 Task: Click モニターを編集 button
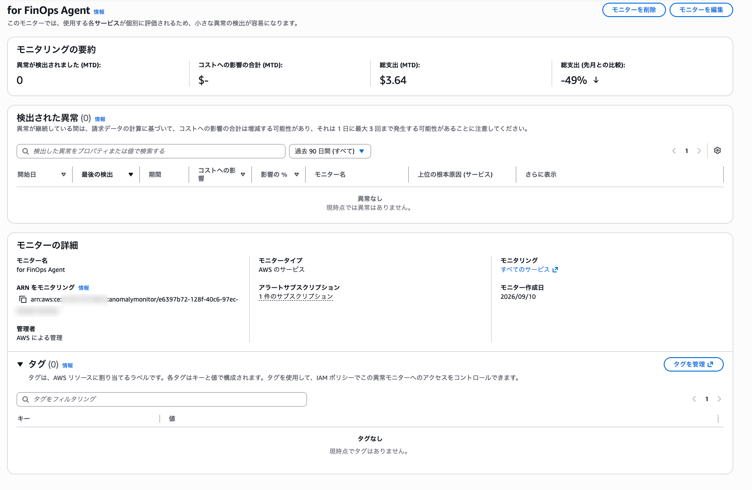pyautogui.click(x=701, y=10)
